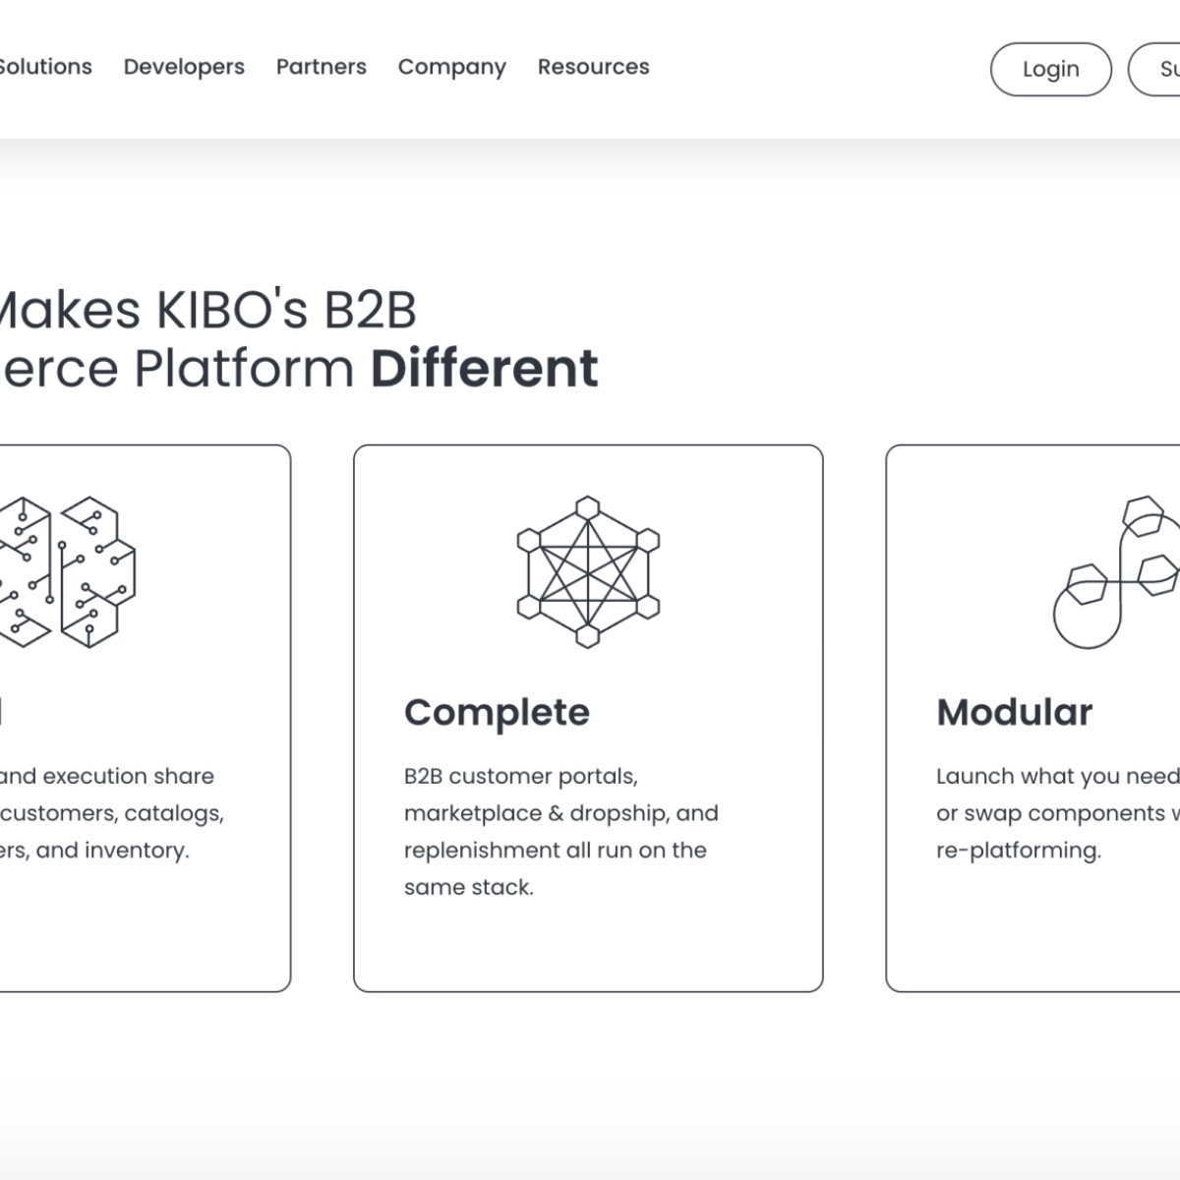Viewport: 1180px width, 1180px height.
Task: Open the Company menu
Action: coord(452,67)
